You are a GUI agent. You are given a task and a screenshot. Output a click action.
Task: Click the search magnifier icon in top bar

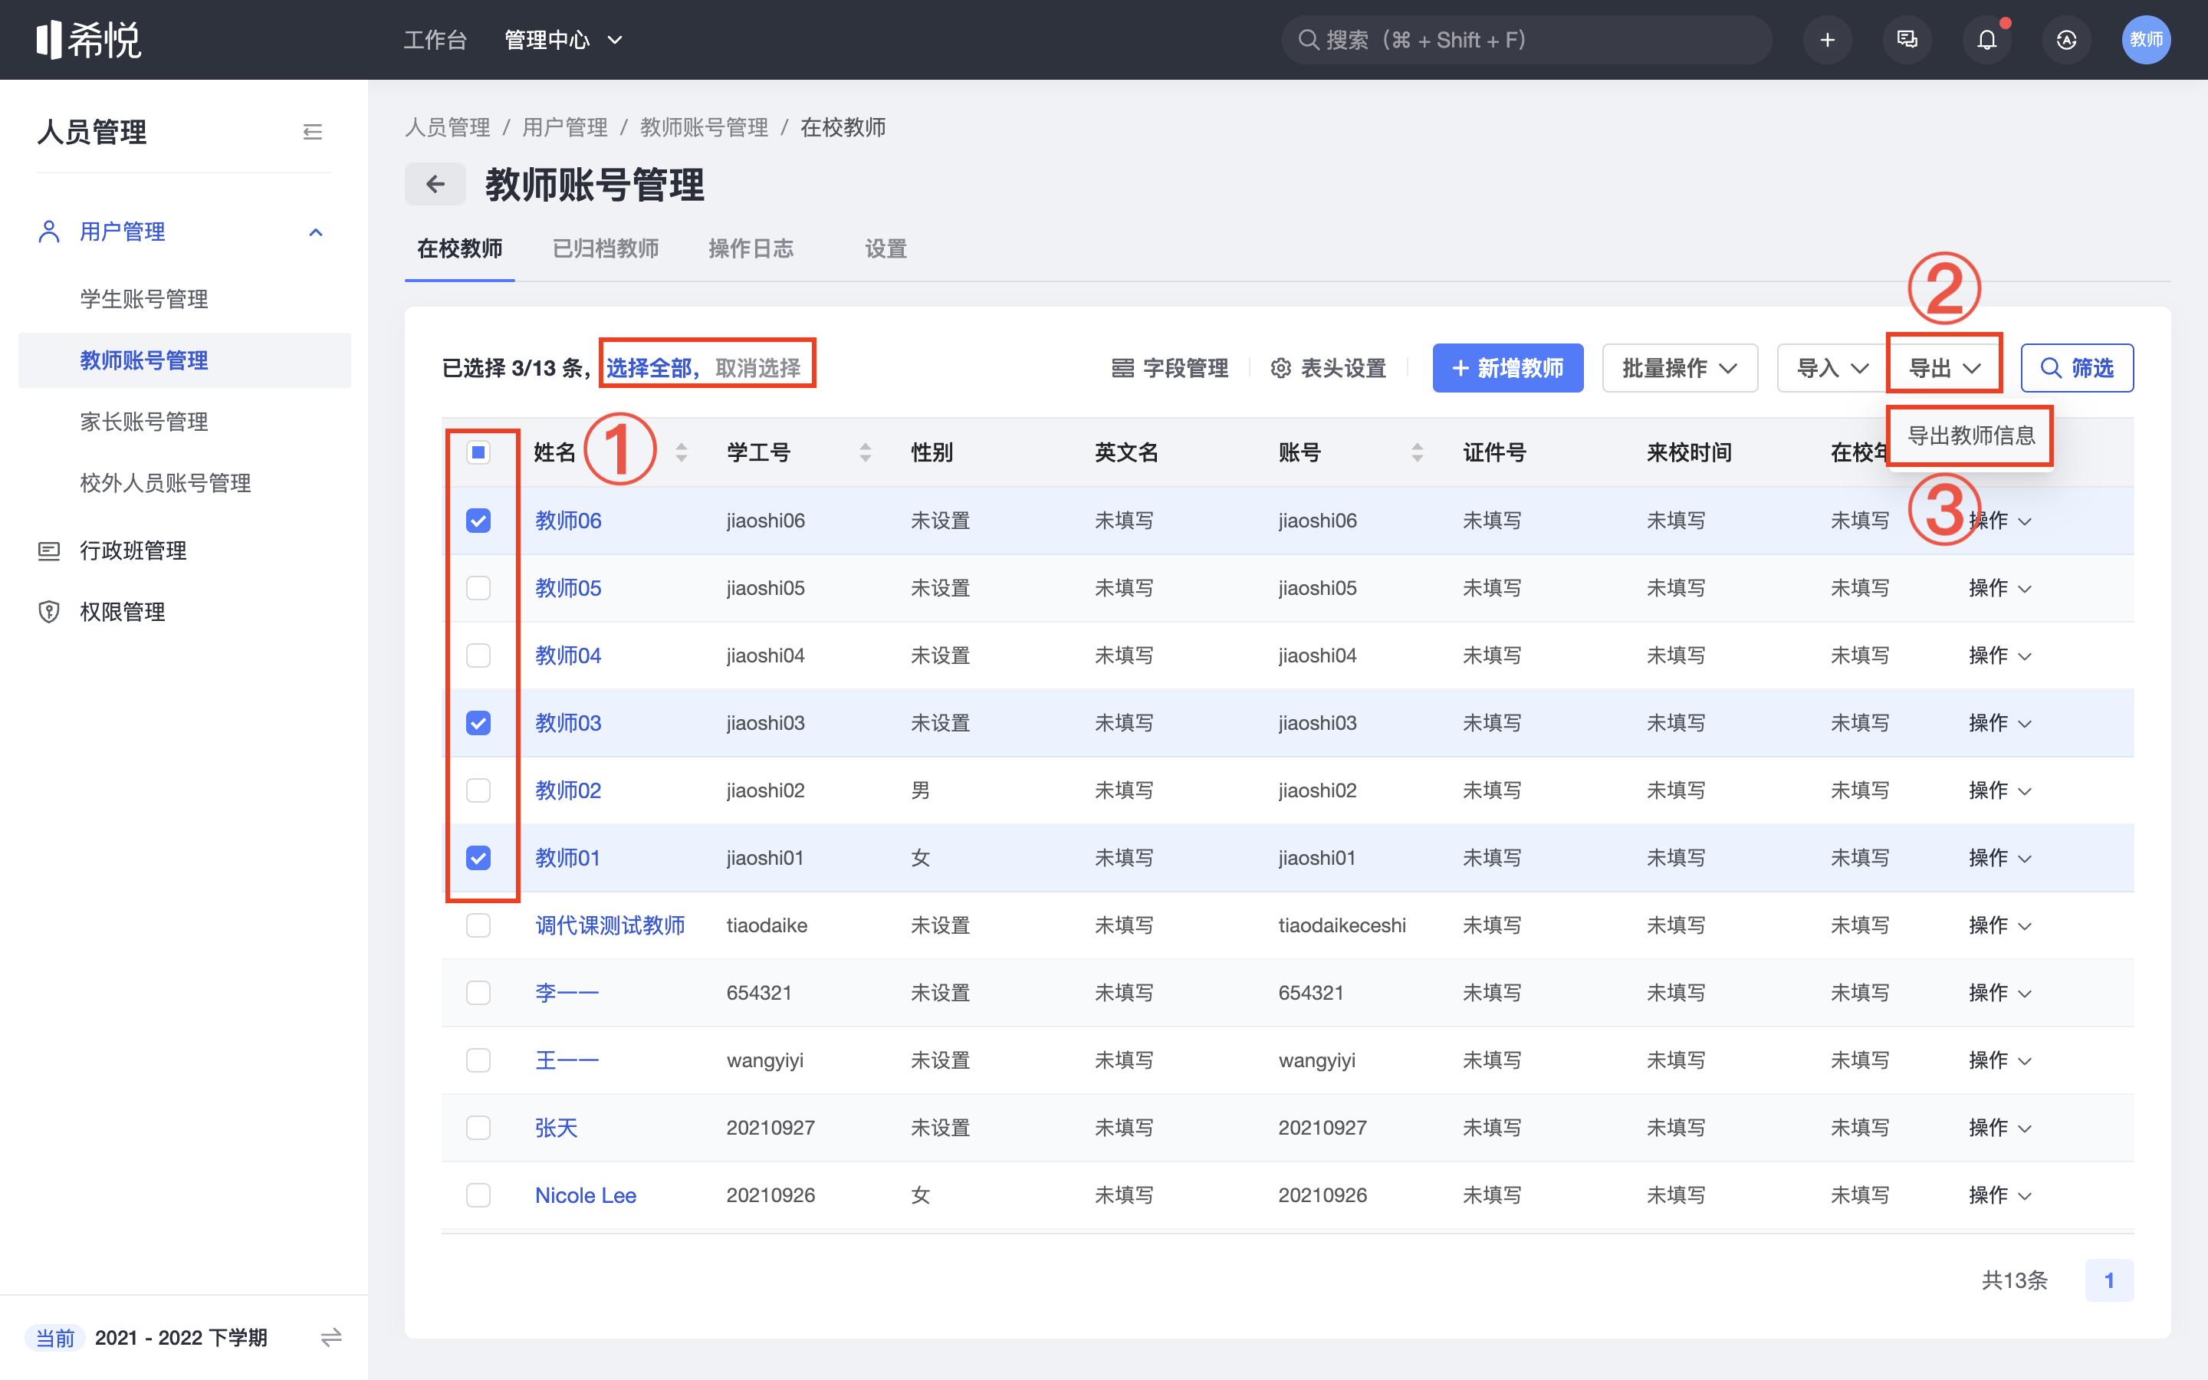[x=1309, y=40]
